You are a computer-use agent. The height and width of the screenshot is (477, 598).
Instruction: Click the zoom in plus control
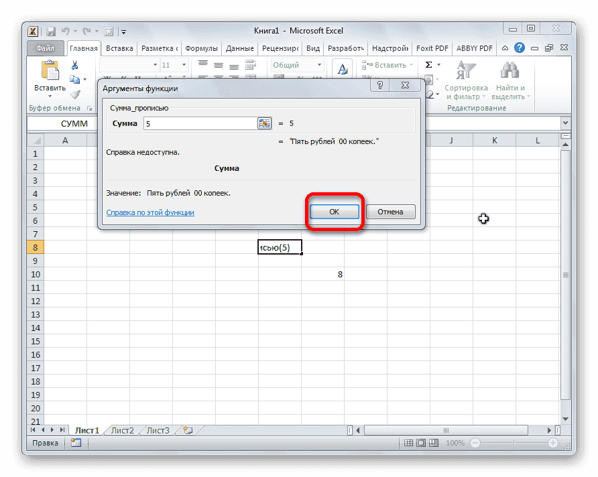[552, 443]
